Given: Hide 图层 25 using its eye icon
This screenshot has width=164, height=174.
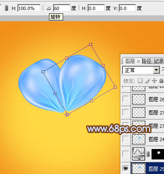Looking at the screenshot, I should click(x=126, y=169).
